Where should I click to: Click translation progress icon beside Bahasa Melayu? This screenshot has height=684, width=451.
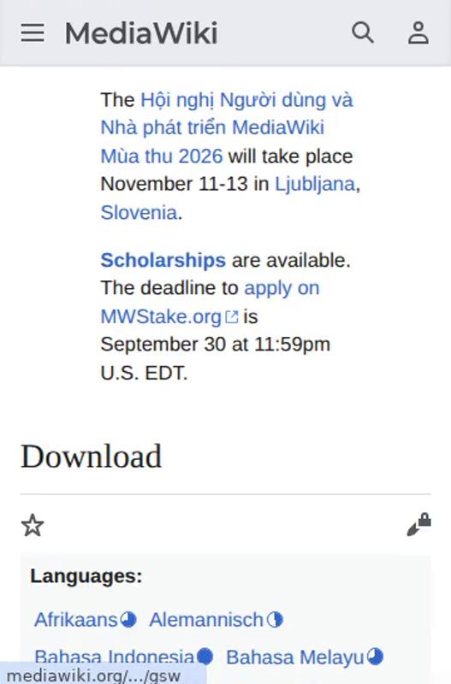[x=375, y=657]
